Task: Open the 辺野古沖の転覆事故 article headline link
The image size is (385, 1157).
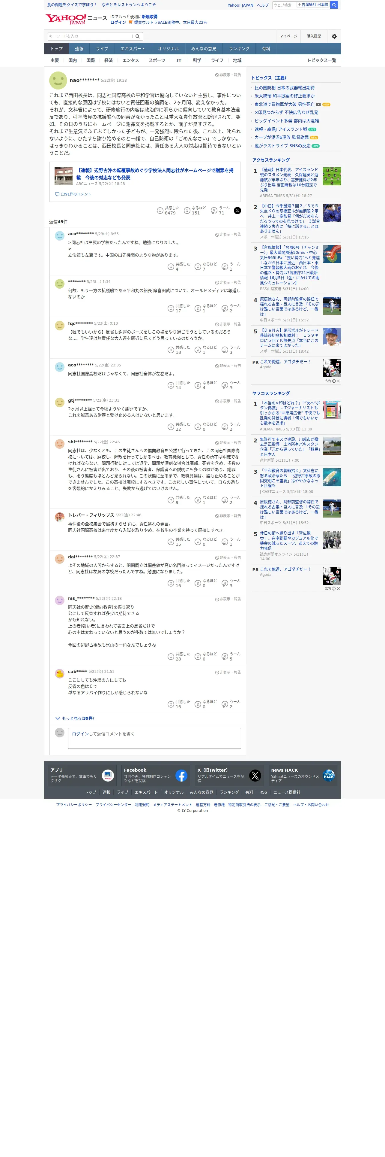Action: pyautogui.click(x=155, y=174)
